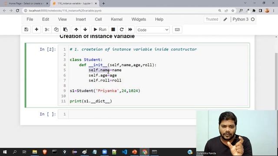Screen dimensions: 278x156
Task: Move selected cell up arrow
Action: click(x=76, y=29)
